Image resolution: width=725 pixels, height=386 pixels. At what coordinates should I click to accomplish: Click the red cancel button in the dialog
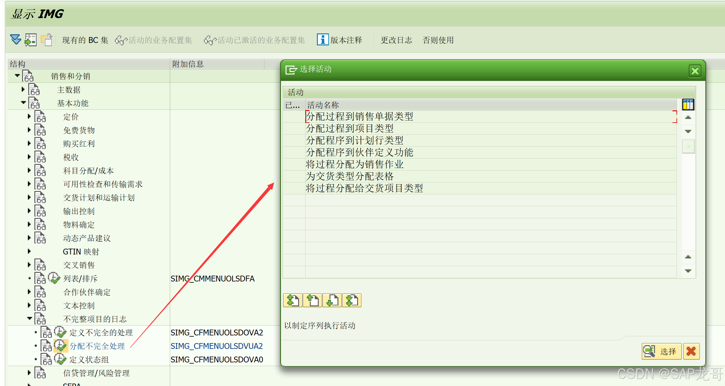point(691,351)
